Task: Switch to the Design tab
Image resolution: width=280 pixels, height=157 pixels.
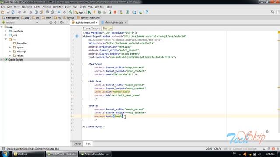Action: 77,143
